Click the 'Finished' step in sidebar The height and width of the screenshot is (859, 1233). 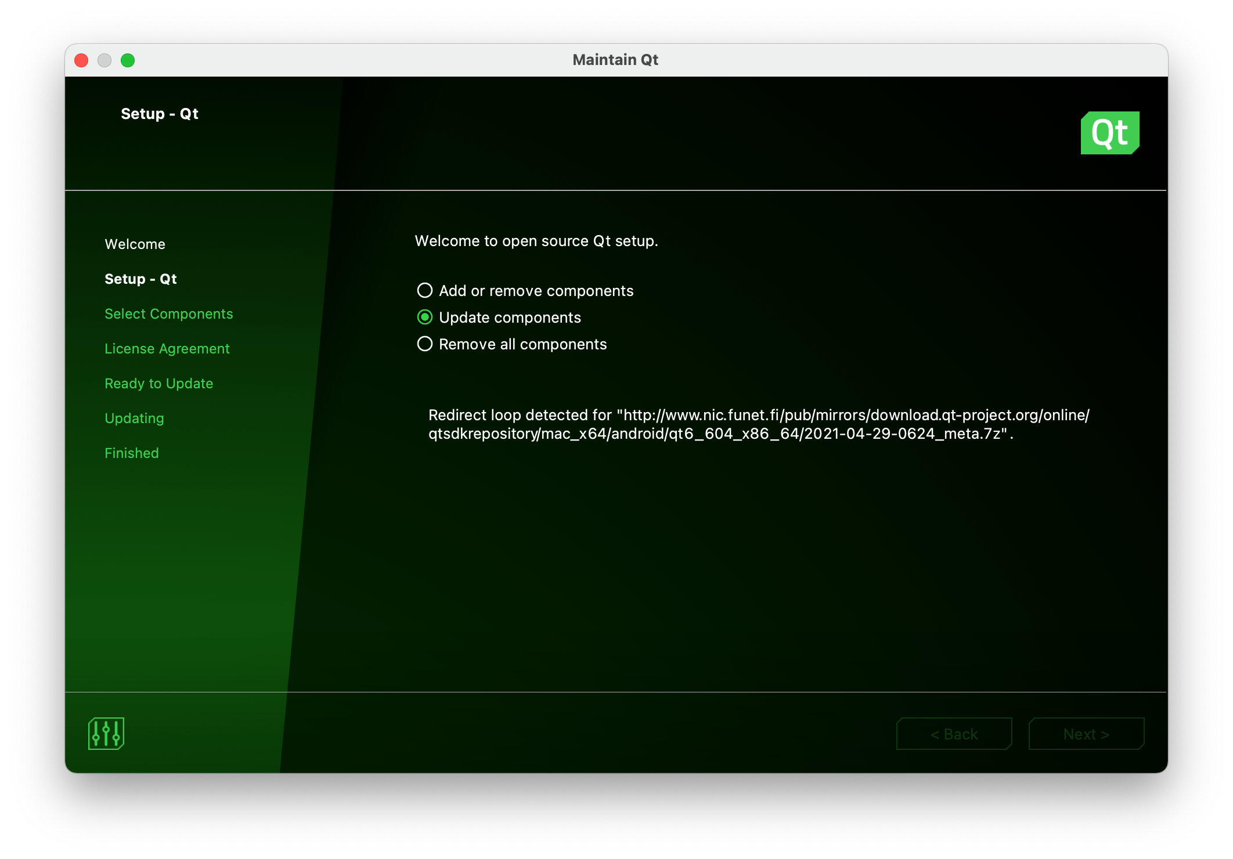tap(132, 453)
